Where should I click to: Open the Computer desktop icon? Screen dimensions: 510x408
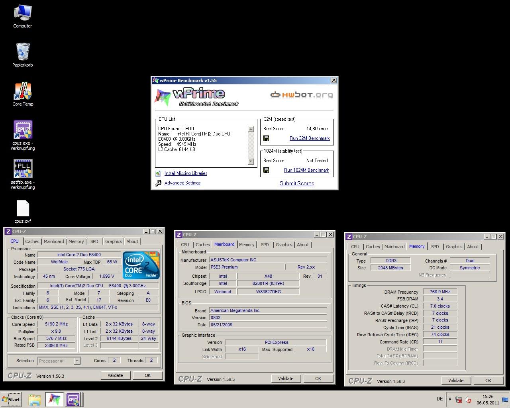point(22,16)
